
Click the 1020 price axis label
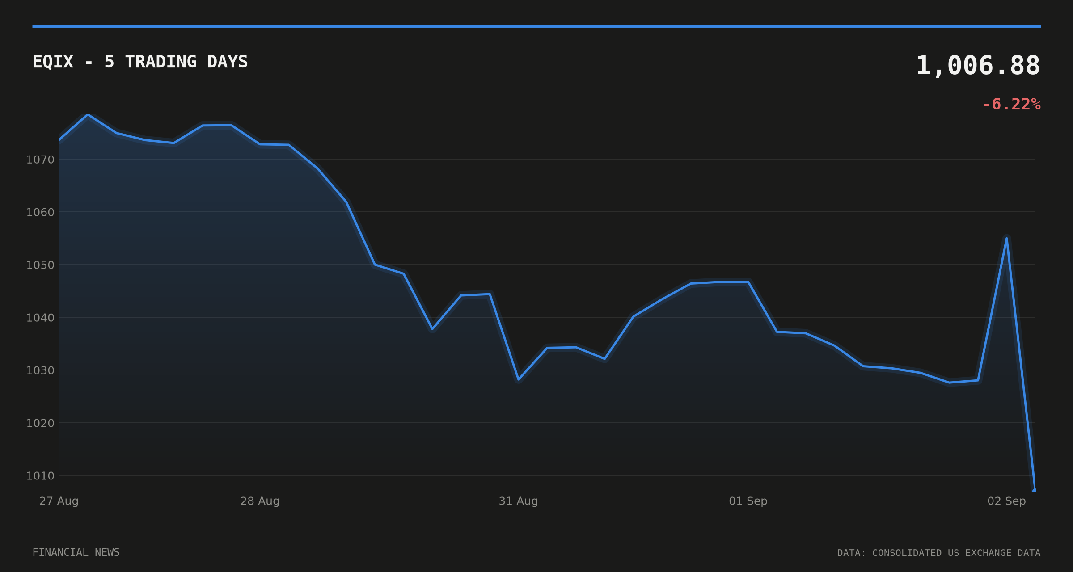40,423
